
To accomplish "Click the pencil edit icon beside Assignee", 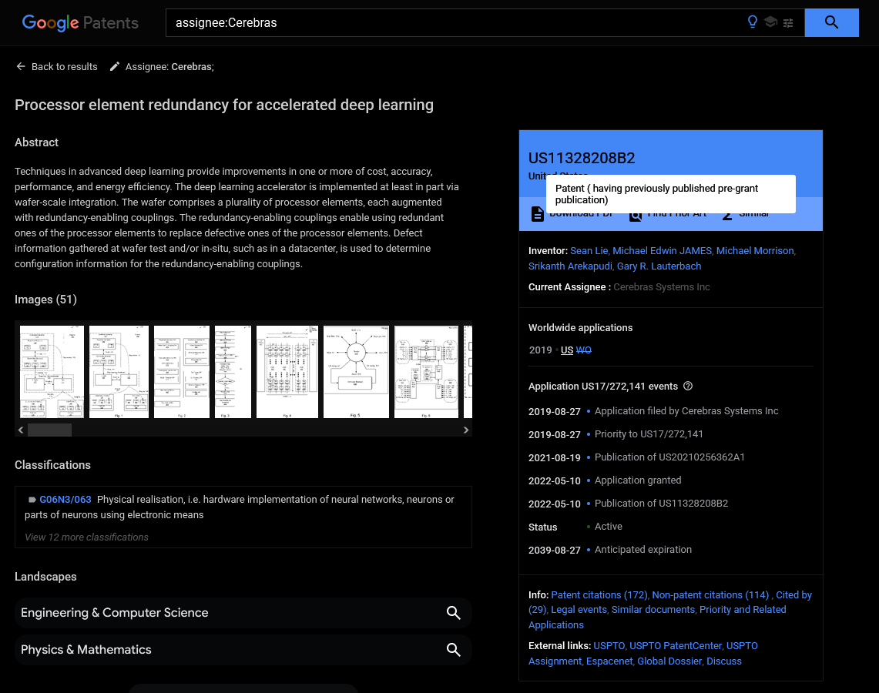I will (x=114, y=67).
